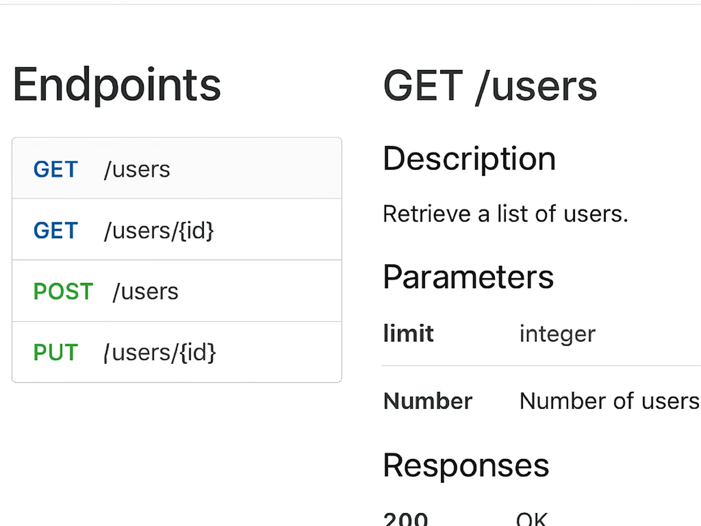The width and height of the screenshot is (701, 526).
Task: Click the Number parameter label
Action: (428, 401)
